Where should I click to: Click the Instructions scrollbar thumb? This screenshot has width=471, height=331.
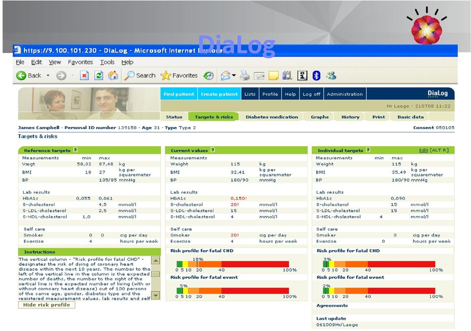click(x=156, y=274)
